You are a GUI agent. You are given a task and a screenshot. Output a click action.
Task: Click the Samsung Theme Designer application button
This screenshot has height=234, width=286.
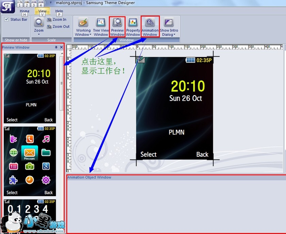[7, 7]
